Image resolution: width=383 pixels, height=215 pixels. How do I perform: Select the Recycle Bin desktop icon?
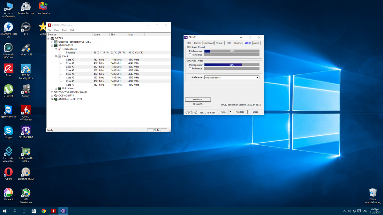click(x=372, y=196)
